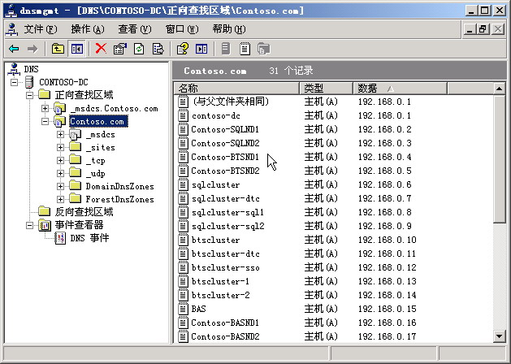511x364 pixels.
Task: Collapse the 正向查找区域 node
Action: pos(30,95)
